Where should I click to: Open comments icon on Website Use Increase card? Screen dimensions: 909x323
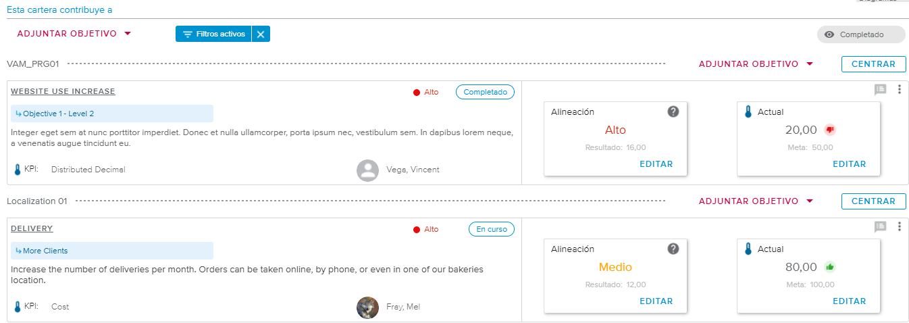click(x=880, y=89)
